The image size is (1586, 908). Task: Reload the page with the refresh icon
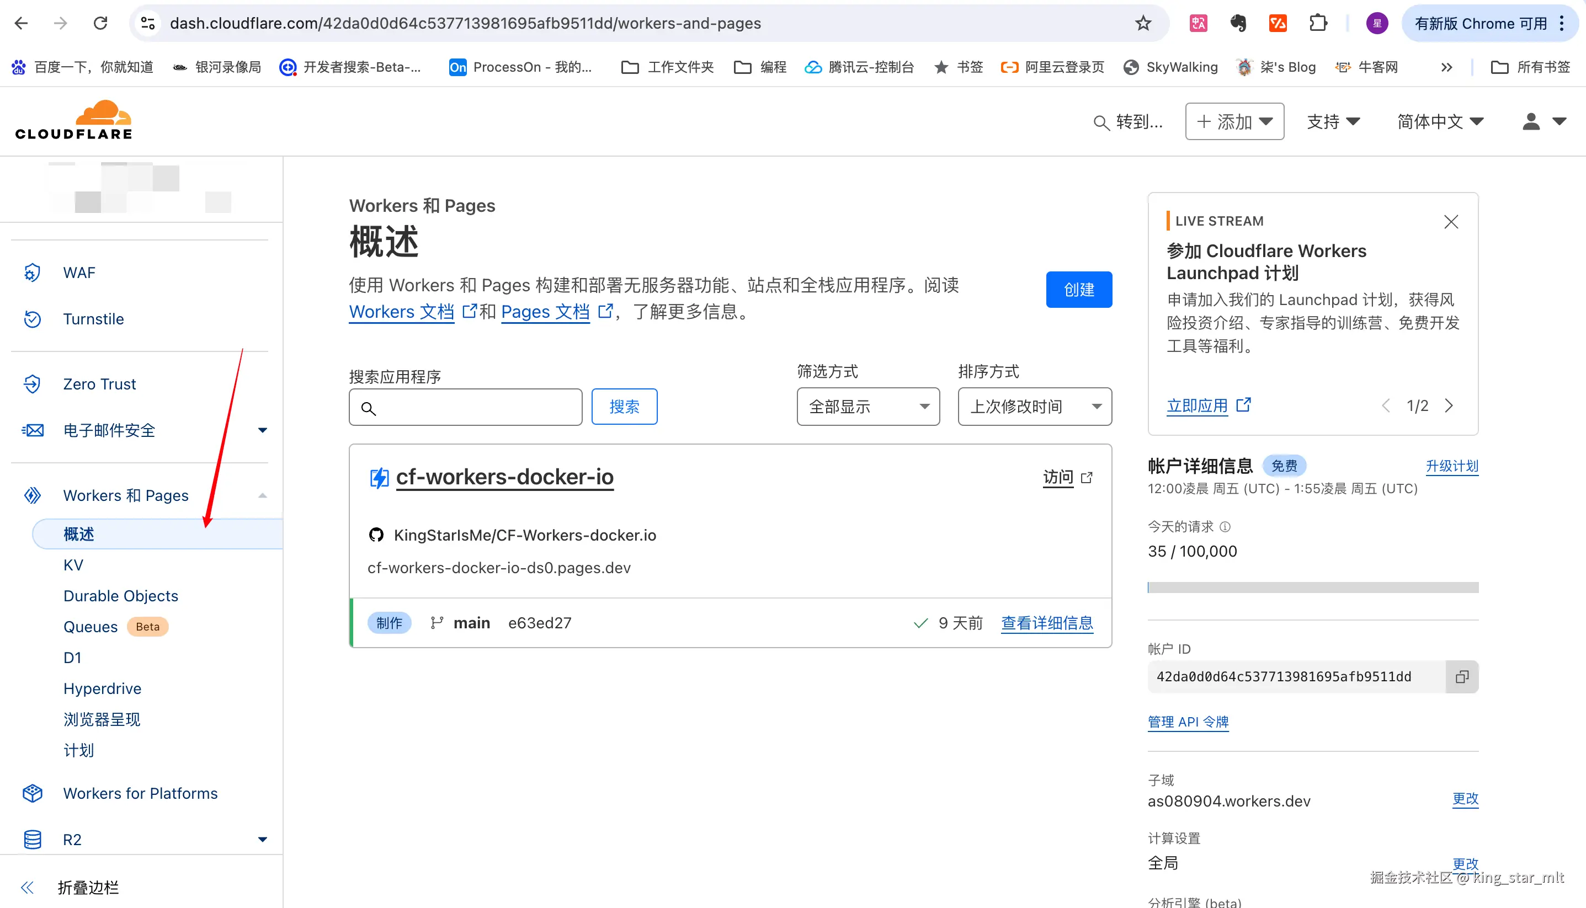pyautogui.click(x=100, y=24)
